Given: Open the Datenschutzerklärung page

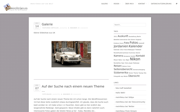Looking at the screenshot, I should (161, 4).
